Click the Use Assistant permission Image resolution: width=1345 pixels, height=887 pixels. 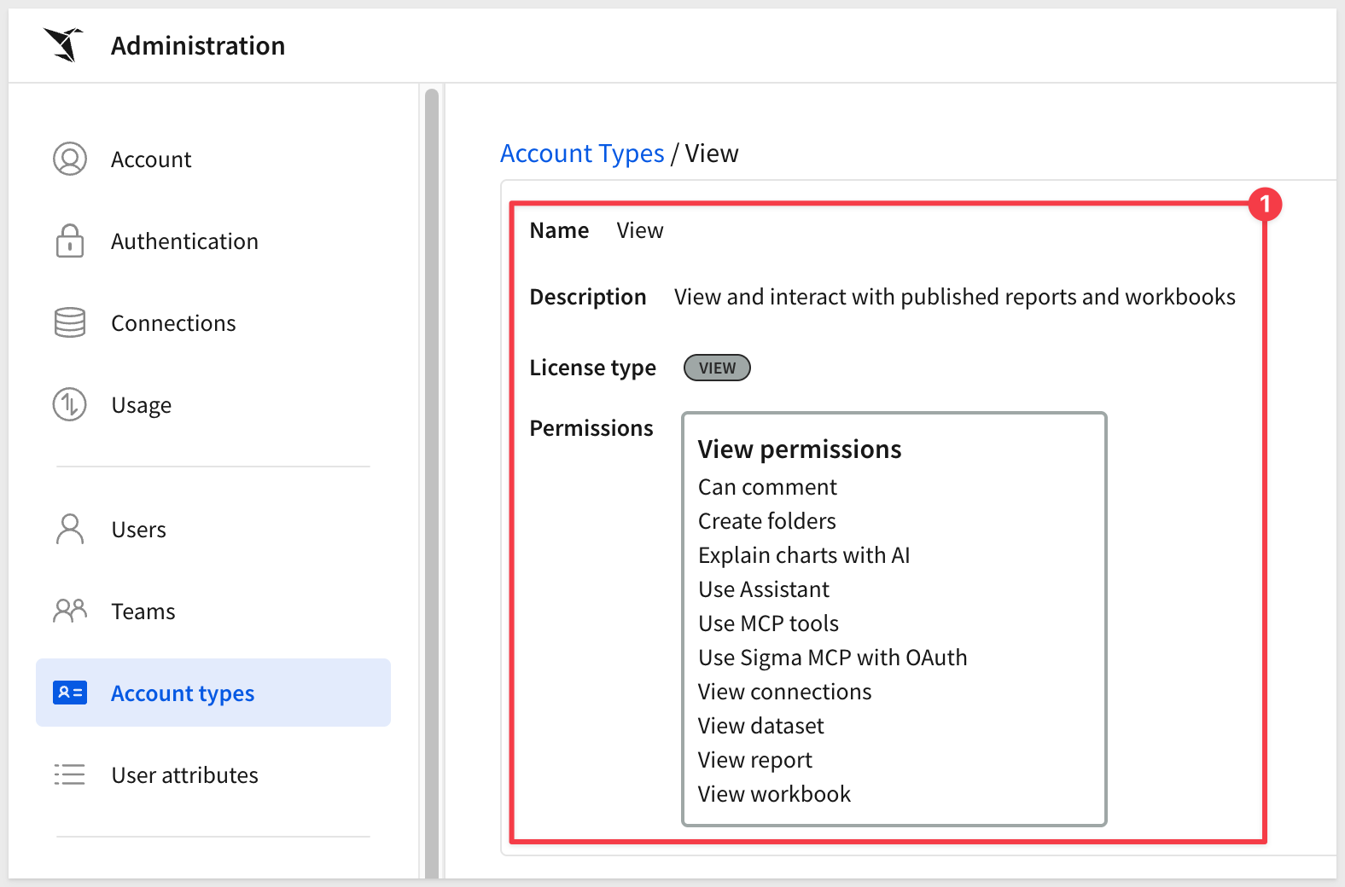(764, 589)
